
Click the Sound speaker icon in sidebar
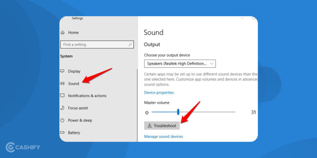coord(62,83)
